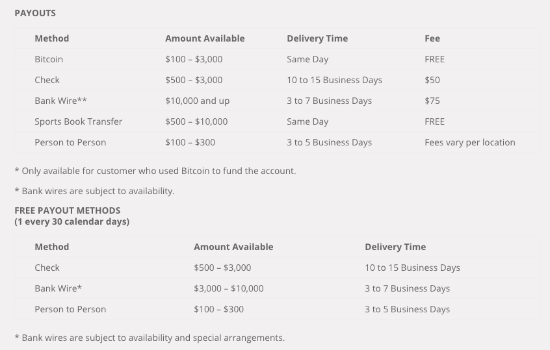Click the 10 to 15 Business Days free check cell
This screenshot has width=550, height=350.
tap(412, 268)
